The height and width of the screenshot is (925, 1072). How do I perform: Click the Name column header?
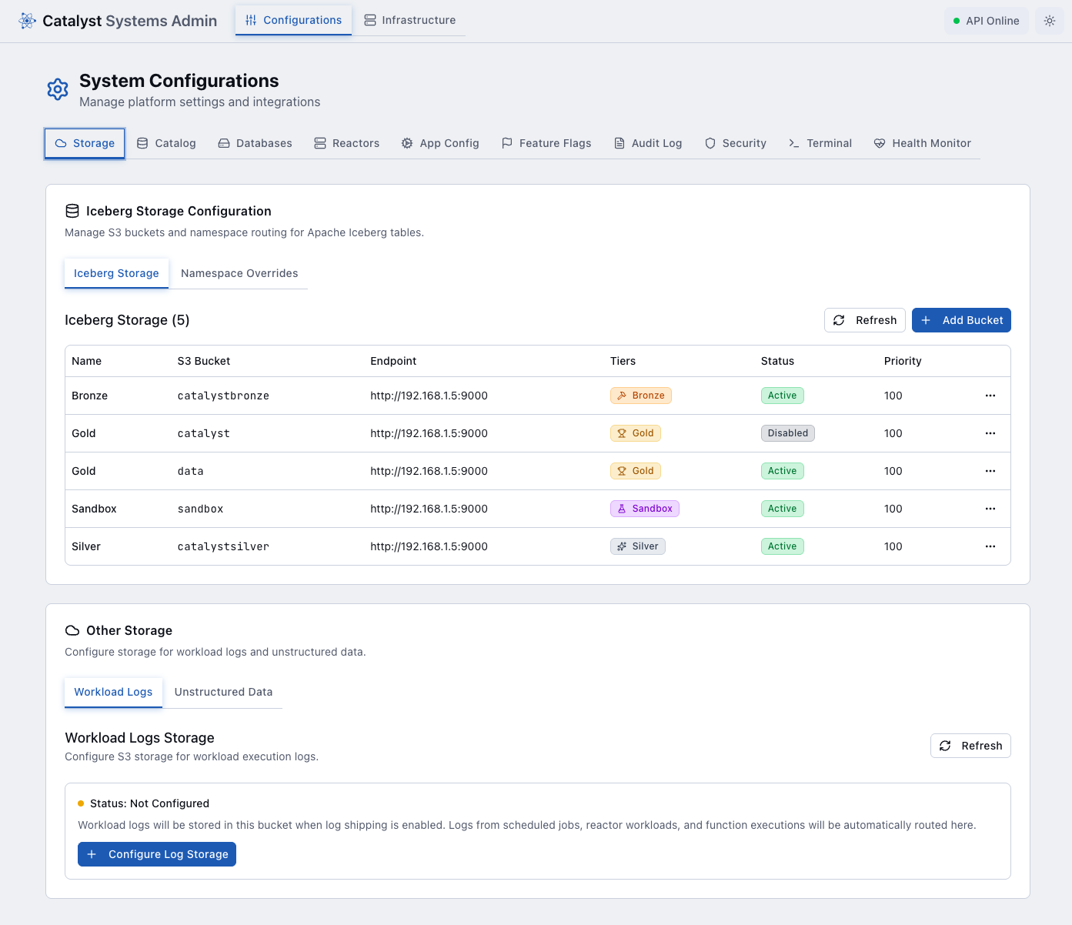click(x=86, y=361)
